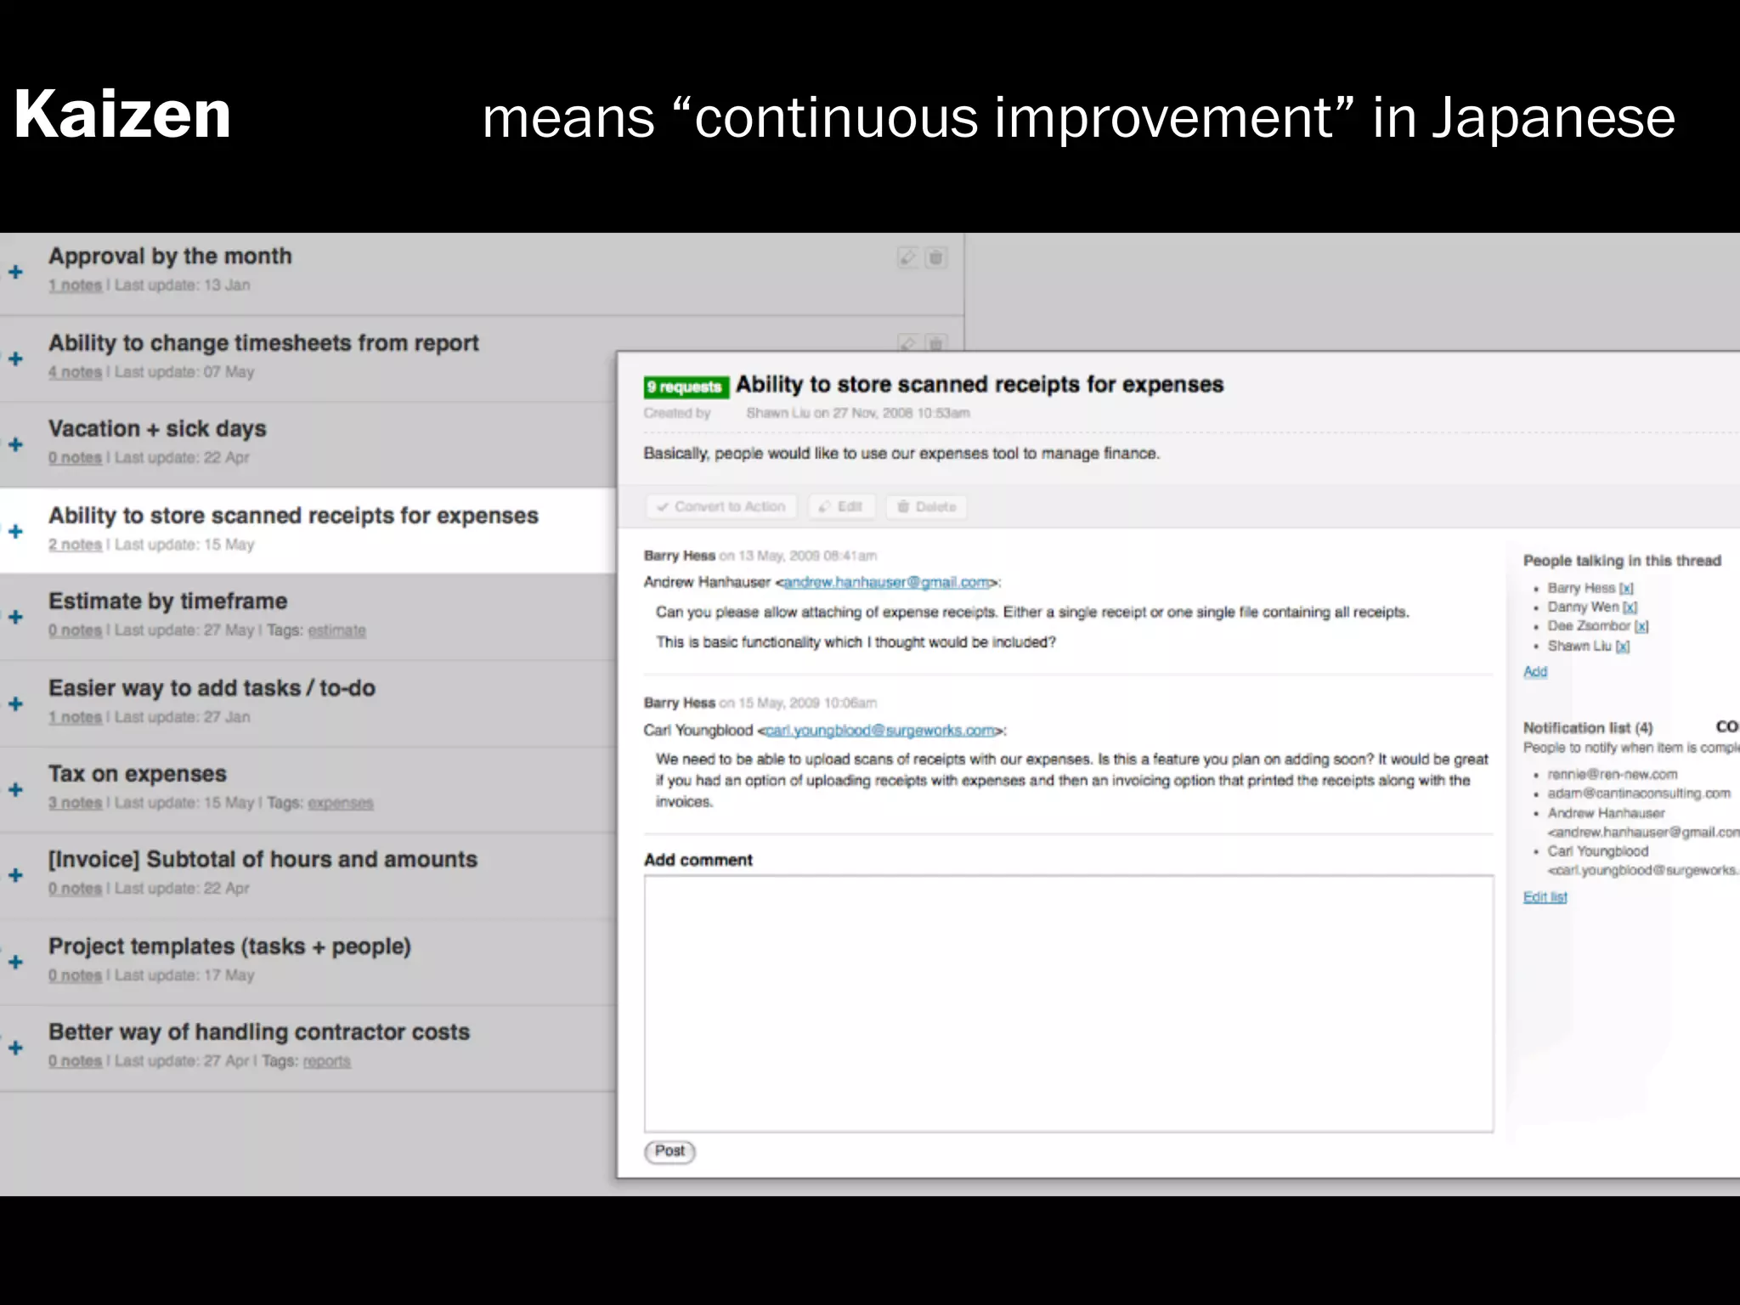Select 'Approval by the month' item title
The height and width of the screenshot is (1305, 1740).
(x=170, y=256)
